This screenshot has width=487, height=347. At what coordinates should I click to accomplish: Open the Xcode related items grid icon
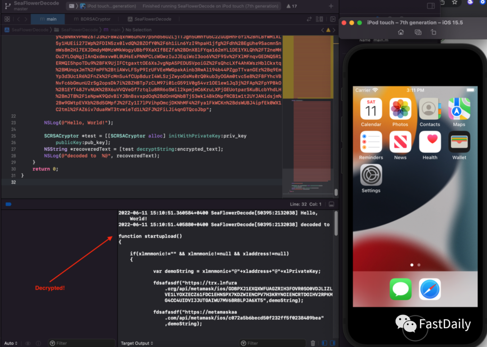coord(7,19)
